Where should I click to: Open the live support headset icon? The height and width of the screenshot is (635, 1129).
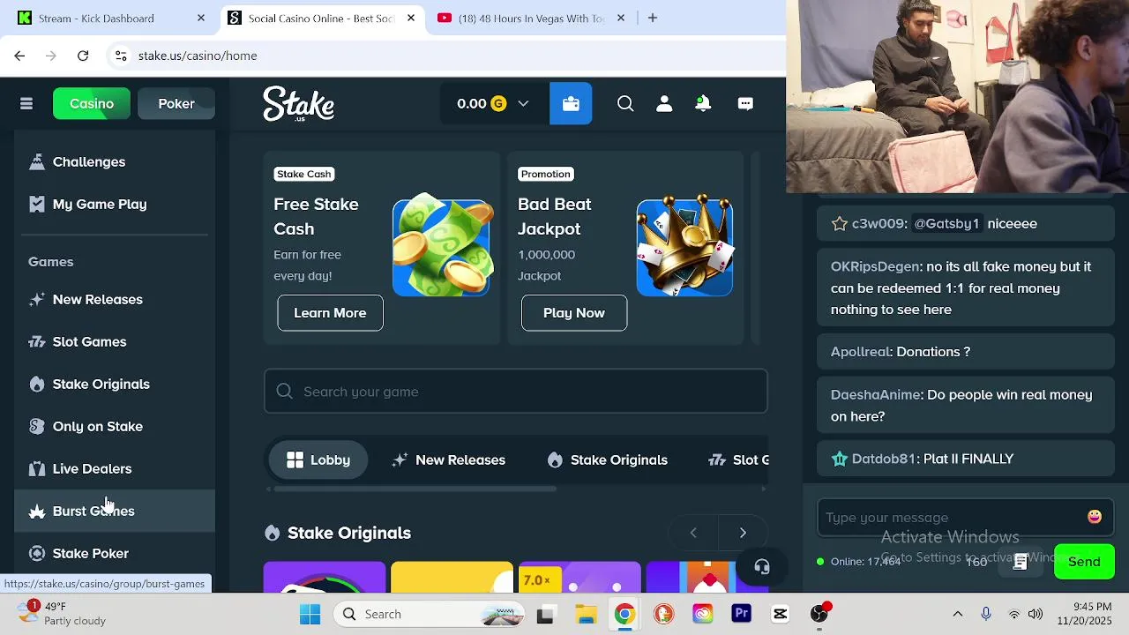[762, 567]
